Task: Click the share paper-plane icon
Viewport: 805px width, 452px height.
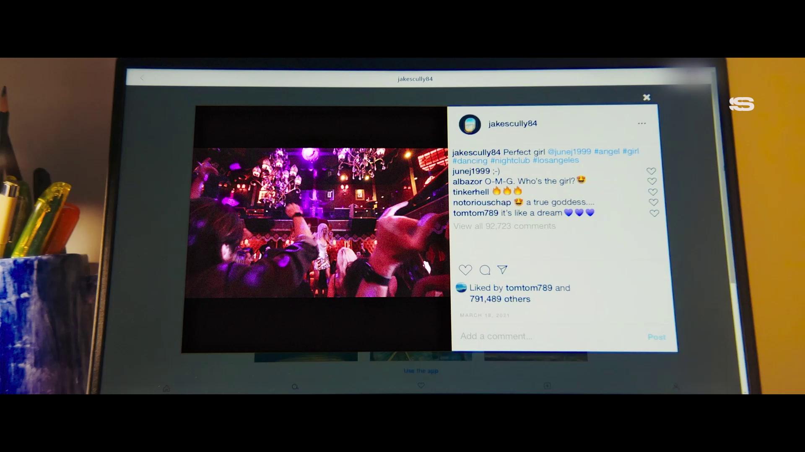Action: click(502, 270)
